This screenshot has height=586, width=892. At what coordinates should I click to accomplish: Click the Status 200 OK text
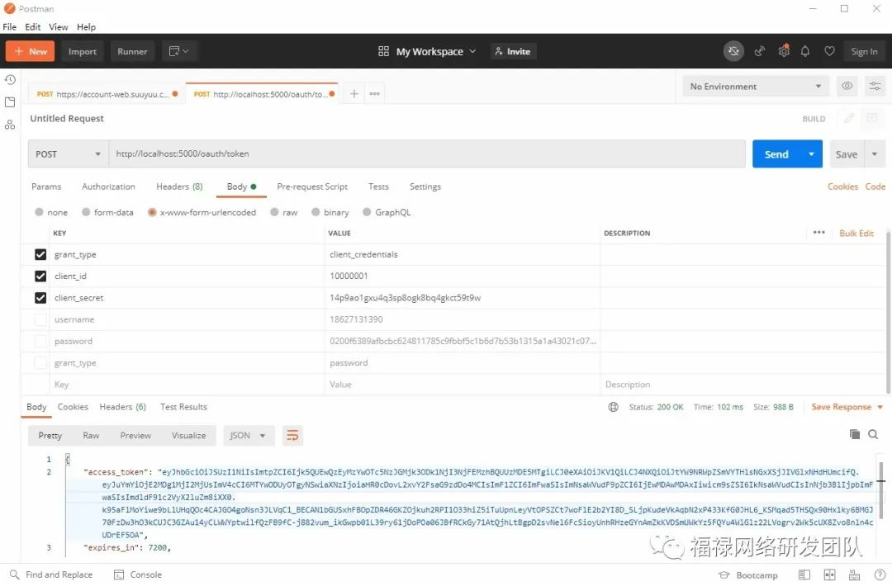[657, 407]
